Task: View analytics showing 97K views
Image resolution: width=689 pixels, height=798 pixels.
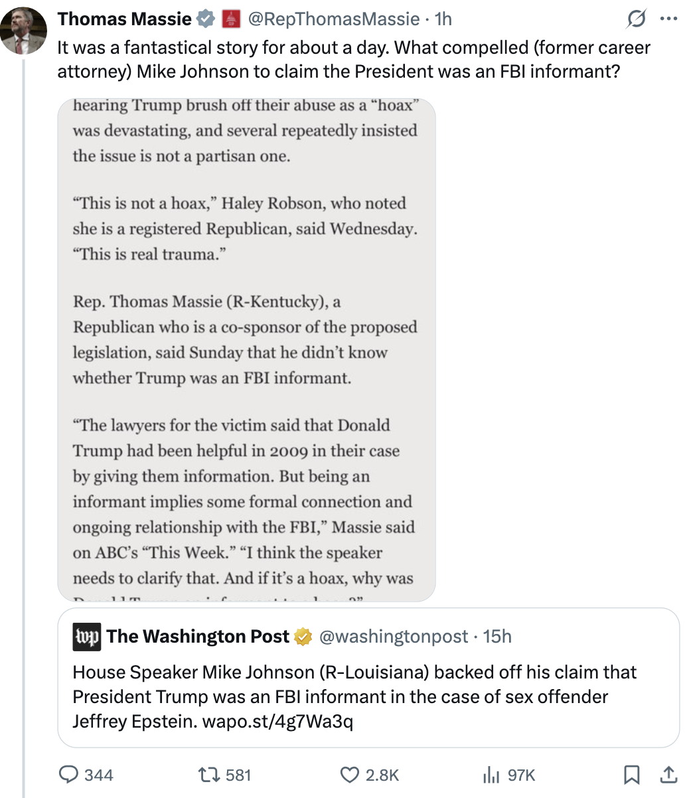Action: [x=508, y=775]
